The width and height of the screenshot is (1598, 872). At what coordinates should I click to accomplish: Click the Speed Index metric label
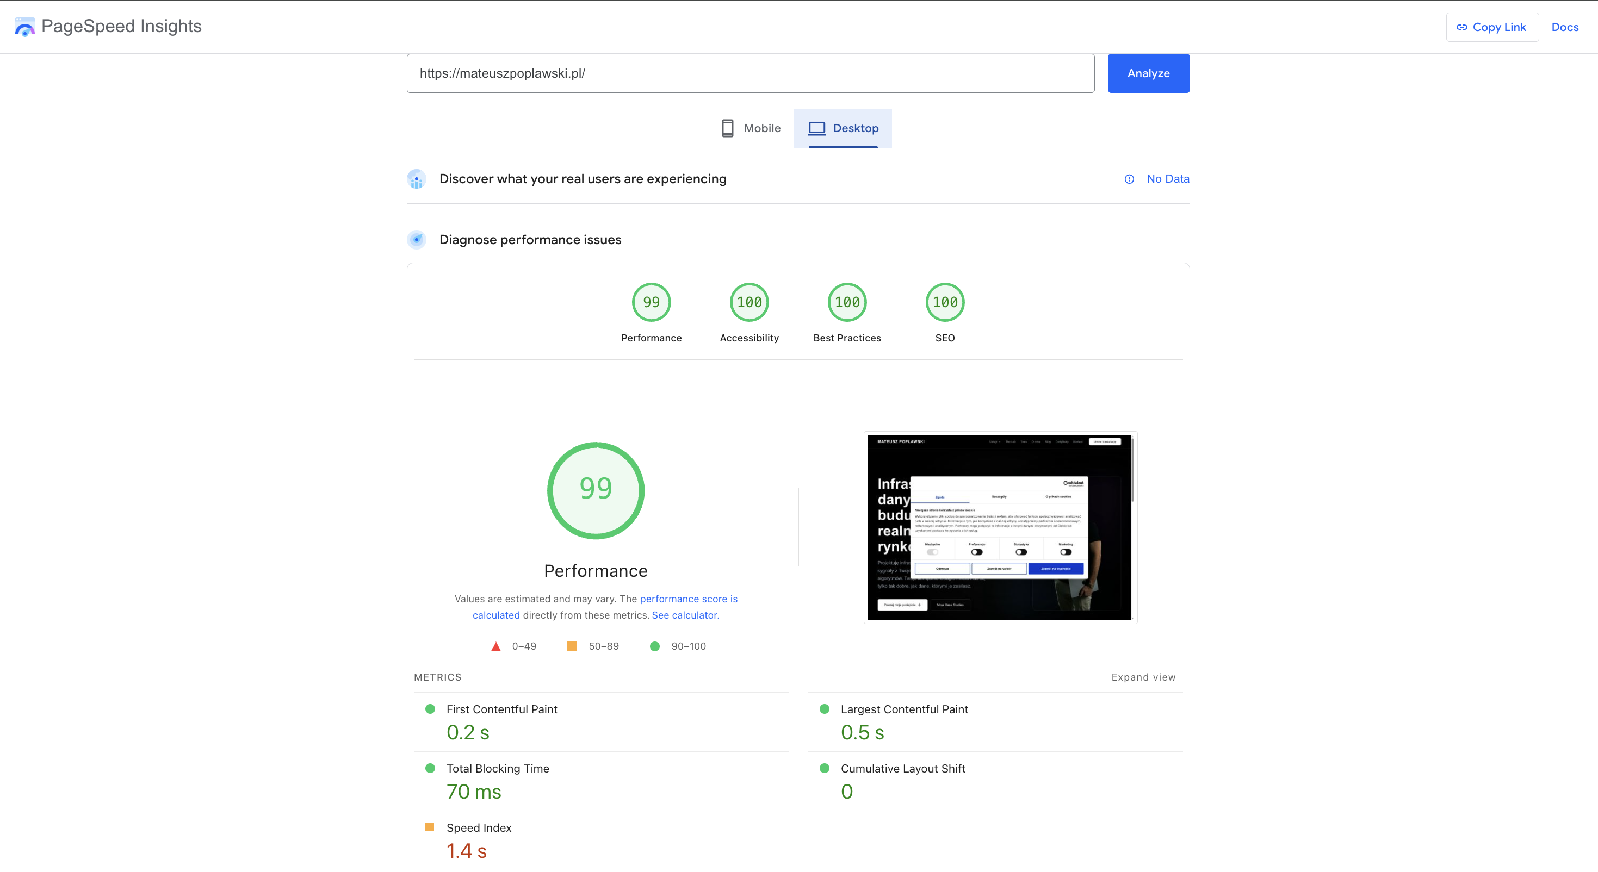pos(478,827)
